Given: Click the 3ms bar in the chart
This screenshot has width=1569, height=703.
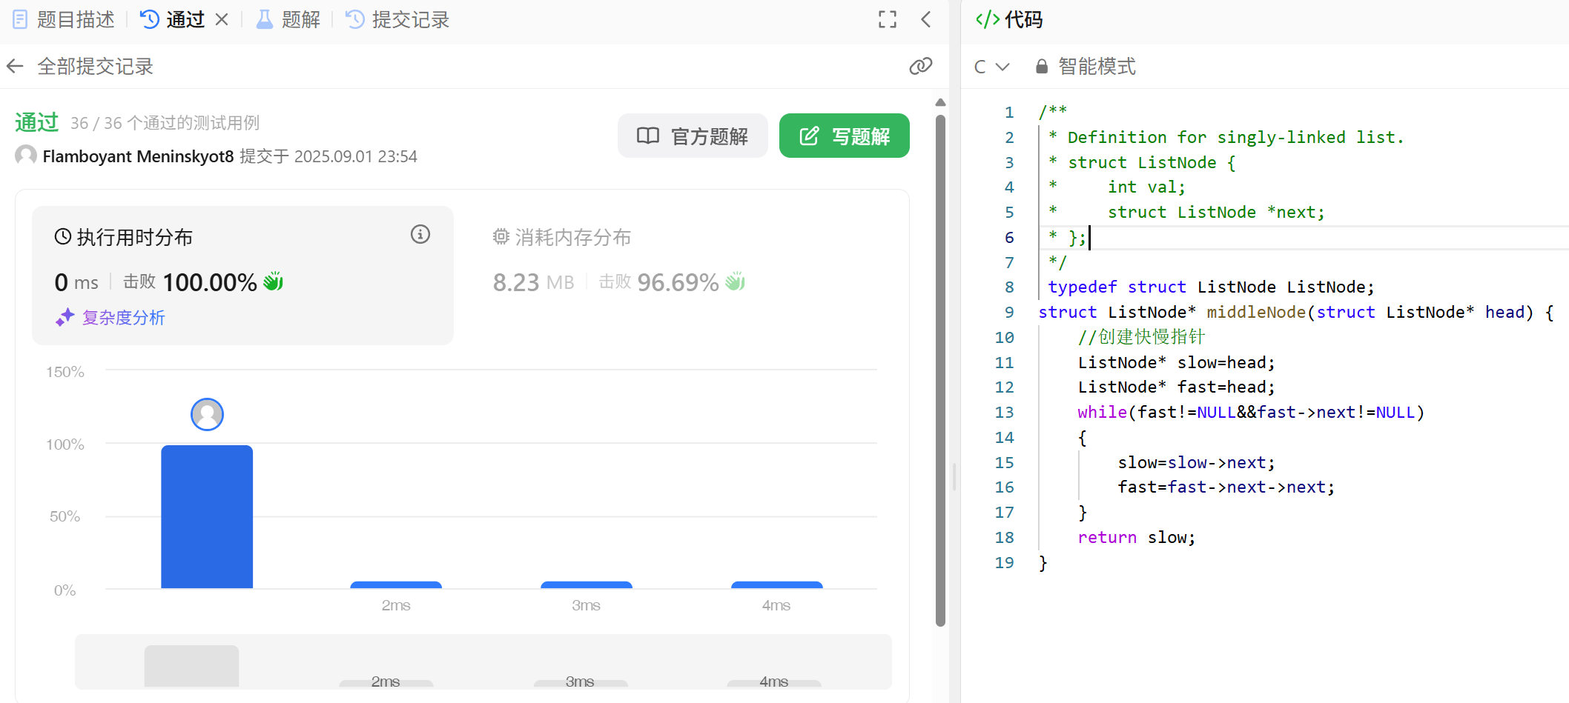Looking at the screenshot, I should click(x=587, y=584).
